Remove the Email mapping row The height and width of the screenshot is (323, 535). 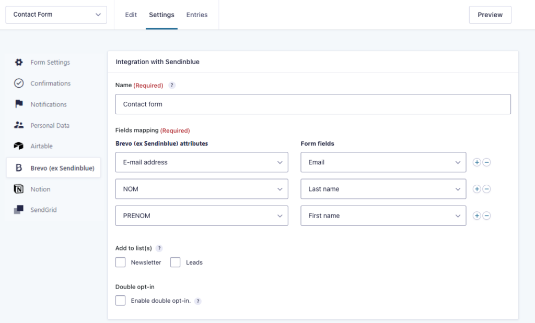487,162
